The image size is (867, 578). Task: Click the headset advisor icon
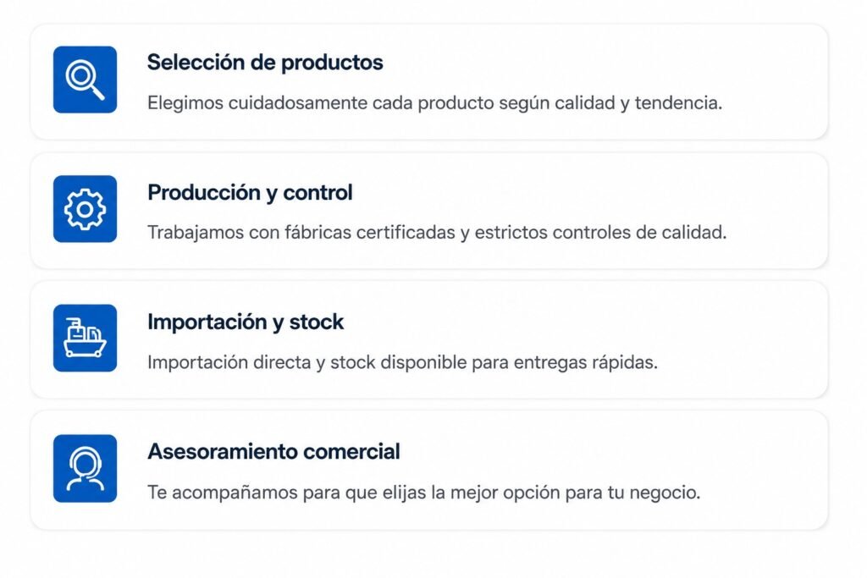click(85, 469)
